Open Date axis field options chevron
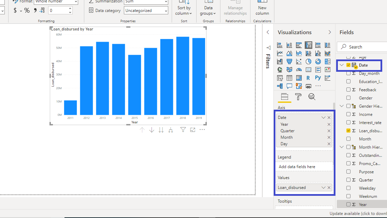The width and height of the screenshot is (387, 218). pos(323,118)
